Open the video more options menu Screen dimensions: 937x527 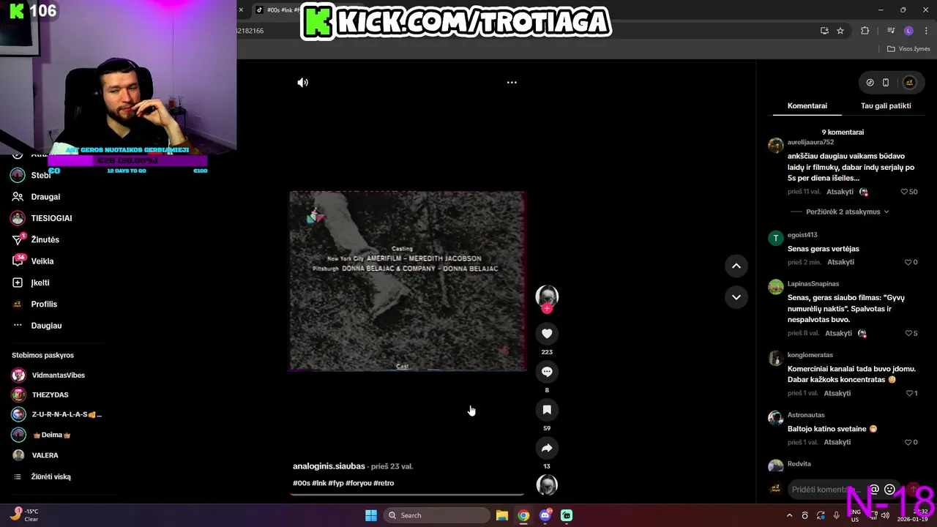[512, 83]
